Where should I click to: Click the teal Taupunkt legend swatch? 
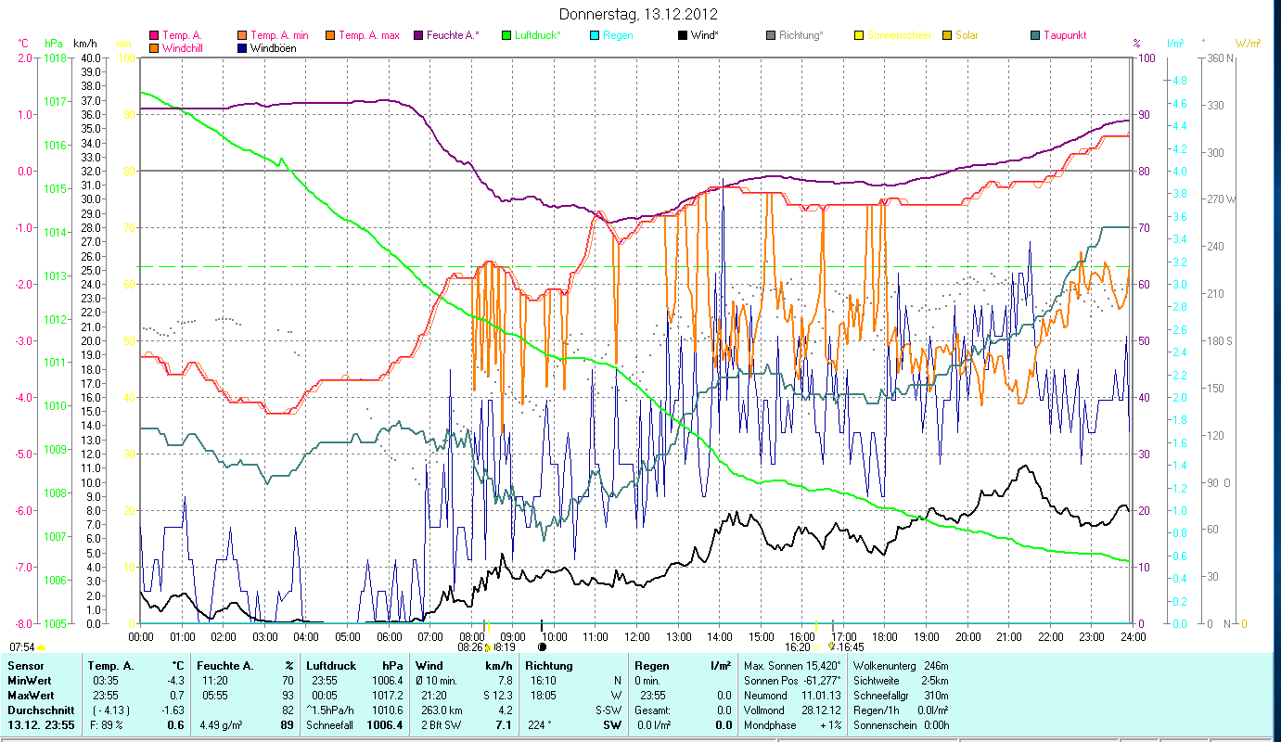(x=1035, y=35)
